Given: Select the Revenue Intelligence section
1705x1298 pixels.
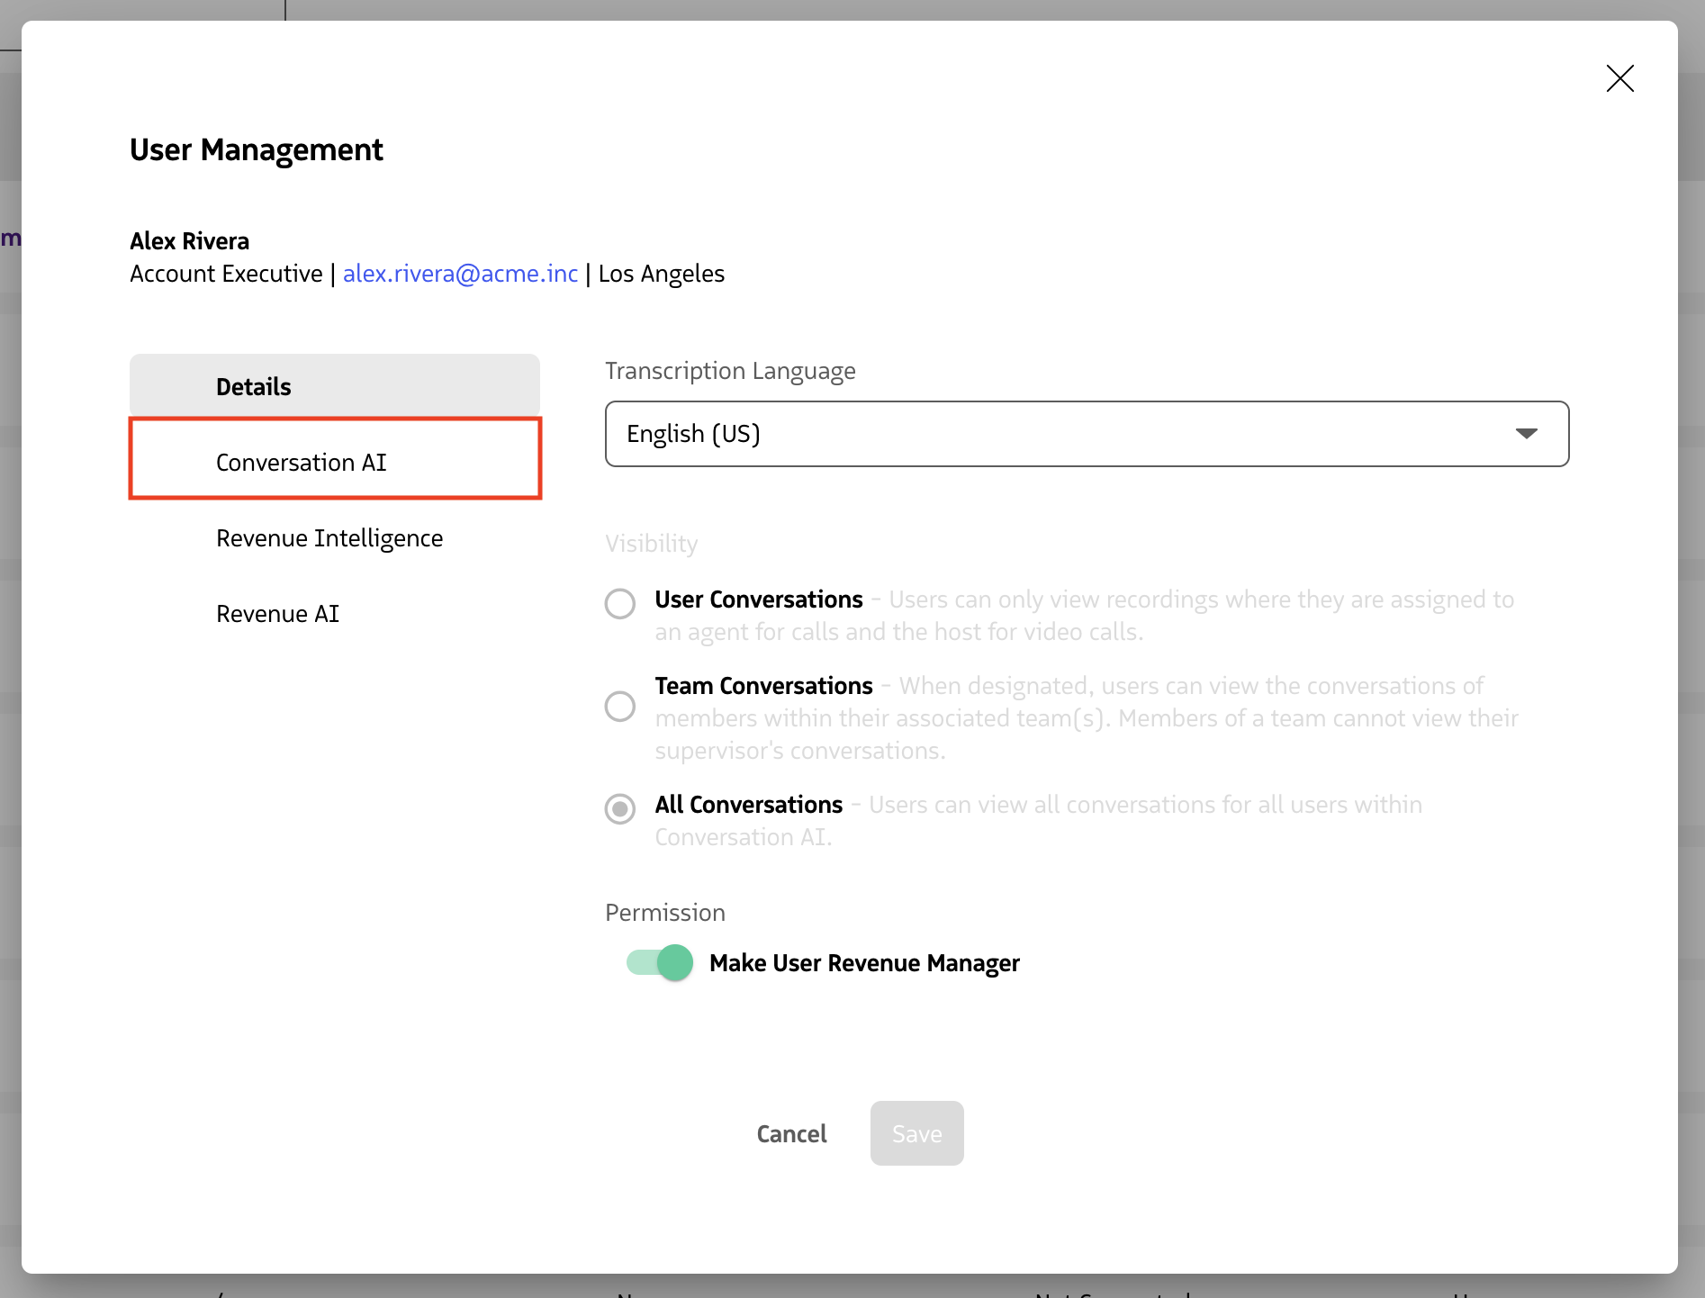Looking at the screenshot, I should tap(329, 537).
